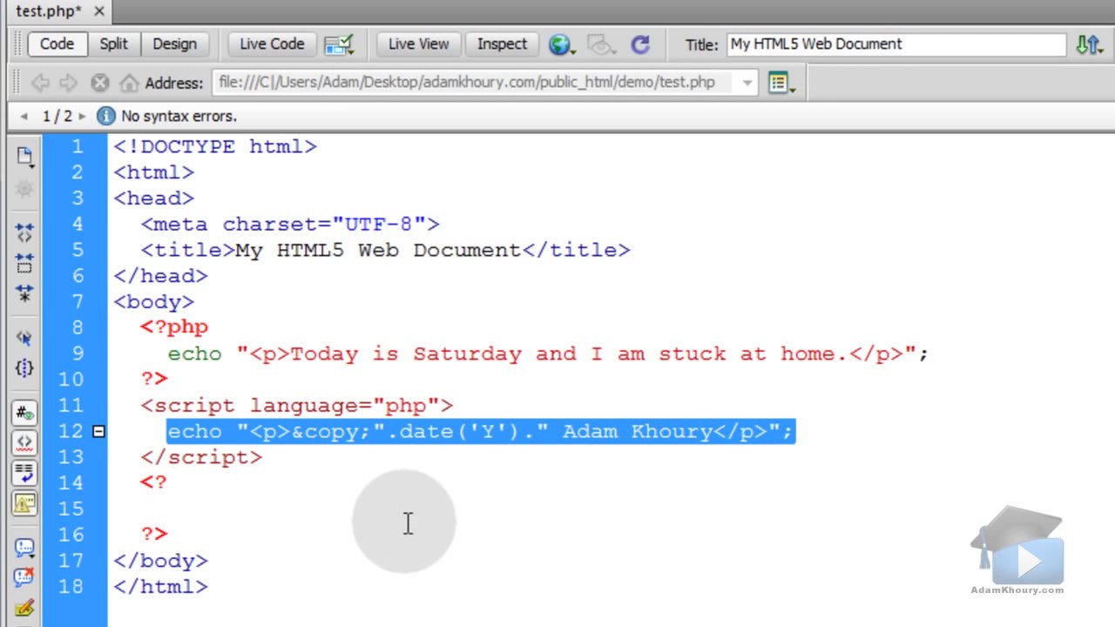Click the Balance Braces icon
The height and width of the screenshot is (627, 1115).
pos(24,367)
